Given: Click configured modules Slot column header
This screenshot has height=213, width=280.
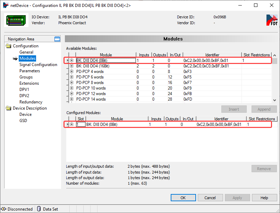Looking at the screenshot, I should point(81,119).
